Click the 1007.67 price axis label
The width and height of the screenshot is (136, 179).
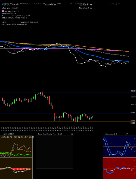133,105
